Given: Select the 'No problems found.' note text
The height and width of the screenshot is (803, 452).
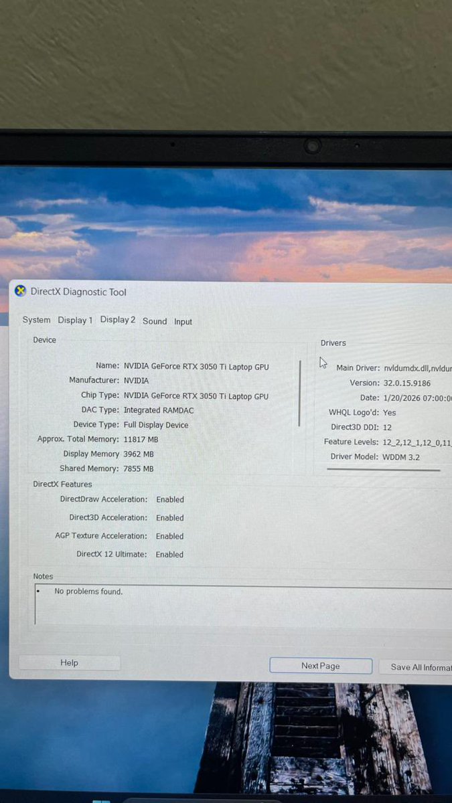Looking at the screenshot, I should [x=88, y=592].
